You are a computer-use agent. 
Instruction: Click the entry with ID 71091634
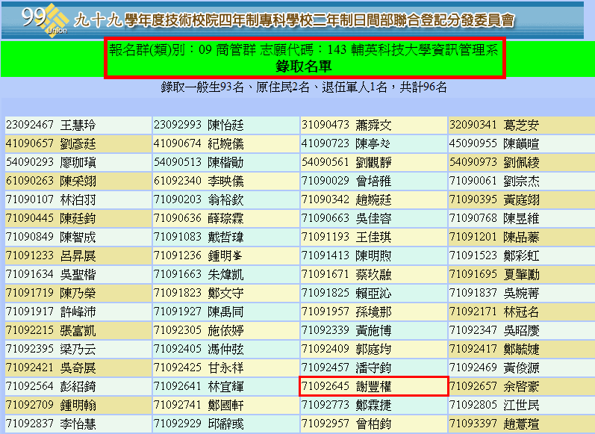pos(78,275)
